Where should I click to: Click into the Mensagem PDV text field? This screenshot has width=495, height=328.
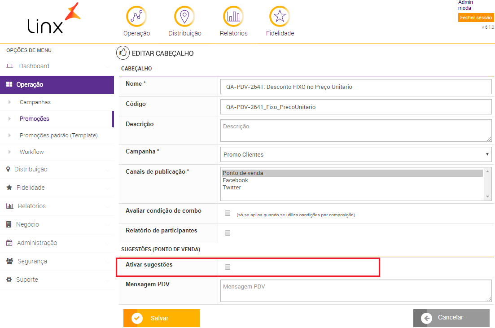[356, 292]
